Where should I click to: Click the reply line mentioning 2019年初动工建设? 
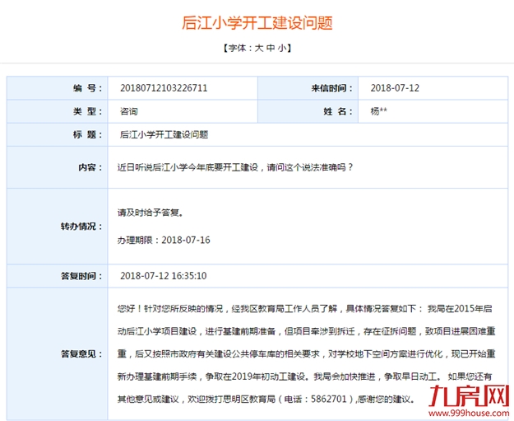(x=305, y=377)
